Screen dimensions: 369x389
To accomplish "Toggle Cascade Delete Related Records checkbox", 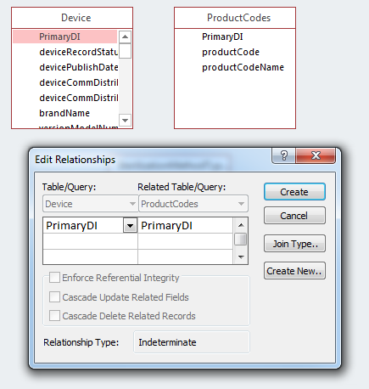I will pyautogui.click(x=54, y=315).
